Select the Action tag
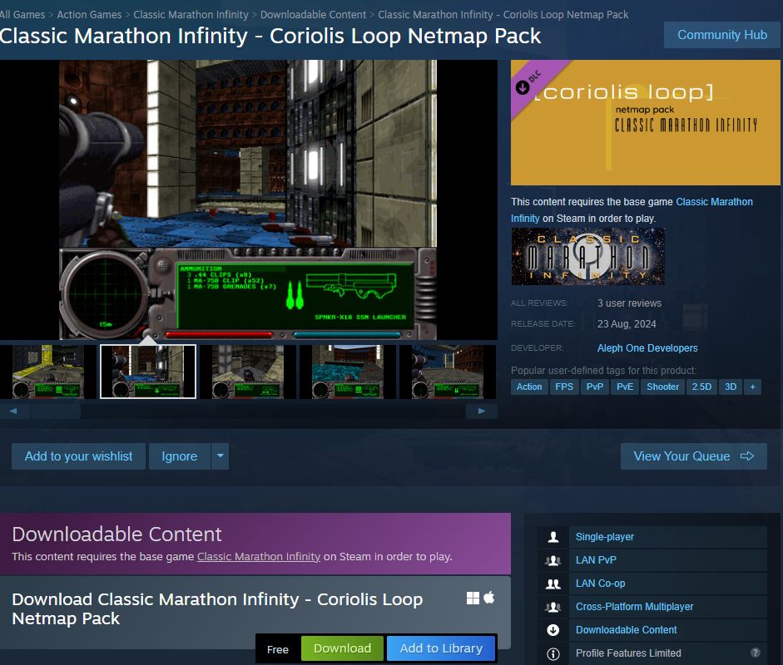Viewport: 783px width, 665px height. coord(529,387)
